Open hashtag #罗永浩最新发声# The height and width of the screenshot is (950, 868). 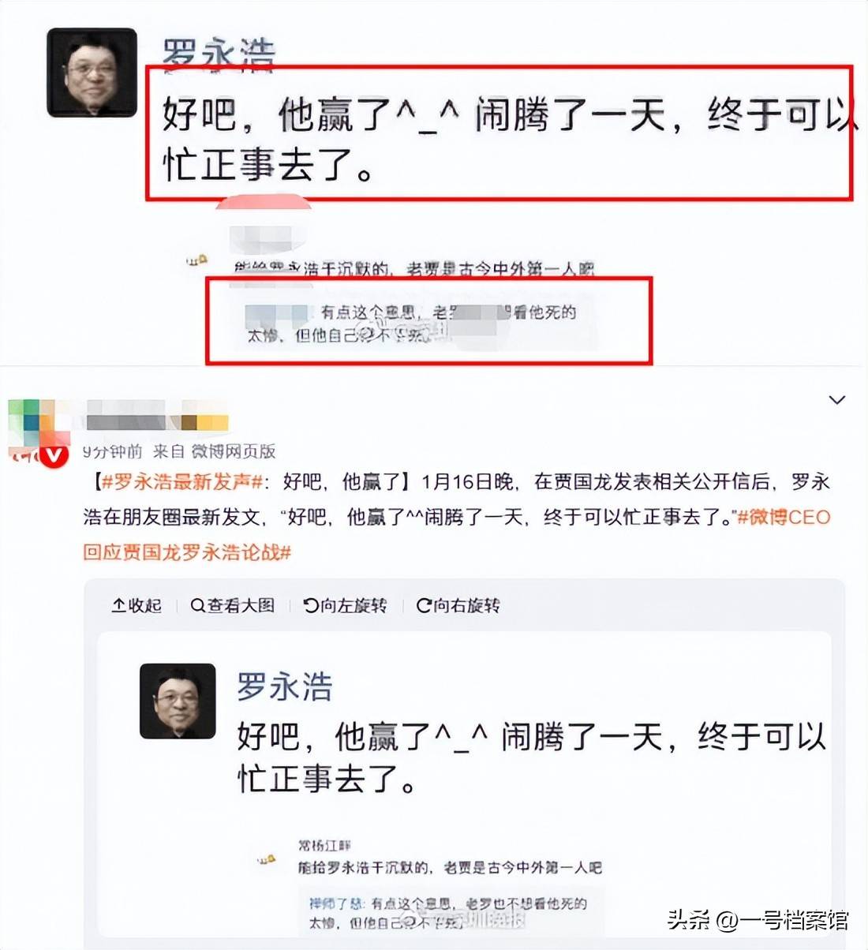coord(181,482)
